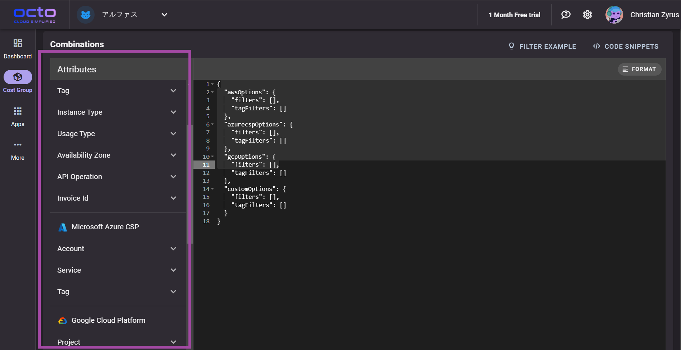Click the Christian Zyrus username
This screenshot has width=681, height=350.
tap(654, 15)
